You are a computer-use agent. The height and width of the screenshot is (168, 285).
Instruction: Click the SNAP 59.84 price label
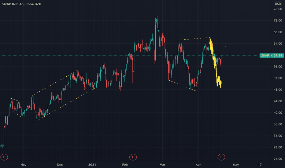[272, 55]
